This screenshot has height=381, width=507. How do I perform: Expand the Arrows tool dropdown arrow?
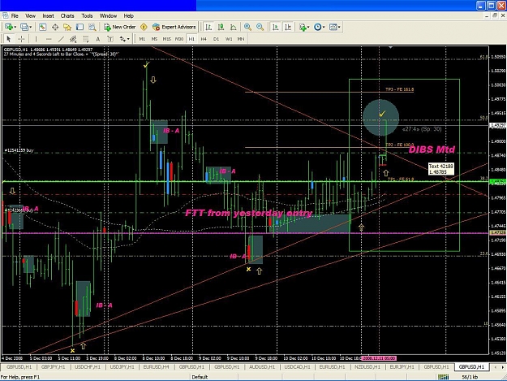coord(128,39)
